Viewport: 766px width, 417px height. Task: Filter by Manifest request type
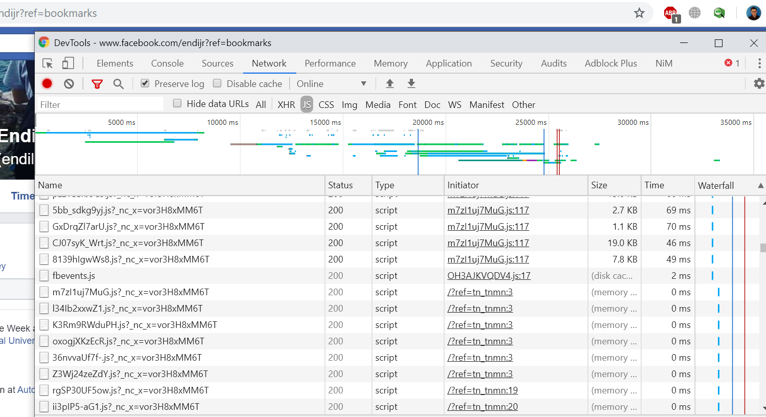(x=487, y=104)
